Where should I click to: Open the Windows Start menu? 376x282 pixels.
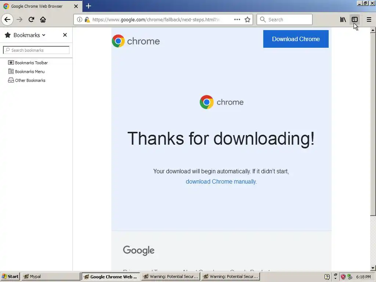(x=10, y=276)
